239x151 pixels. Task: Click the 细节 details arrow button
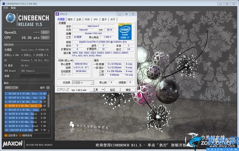click(48, 88)
